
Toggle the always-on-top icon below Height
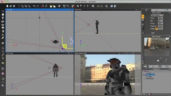[153, 33]
